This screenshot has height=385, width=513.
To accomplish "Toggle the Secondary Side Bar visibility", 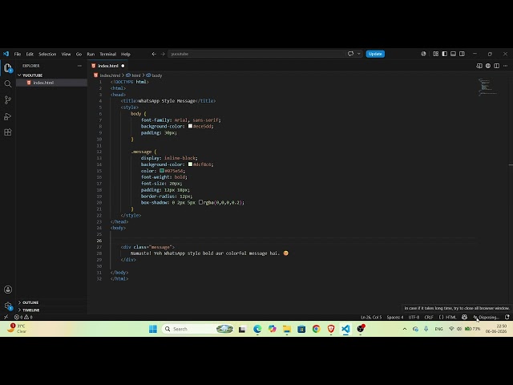I will [x=462, y=54].
